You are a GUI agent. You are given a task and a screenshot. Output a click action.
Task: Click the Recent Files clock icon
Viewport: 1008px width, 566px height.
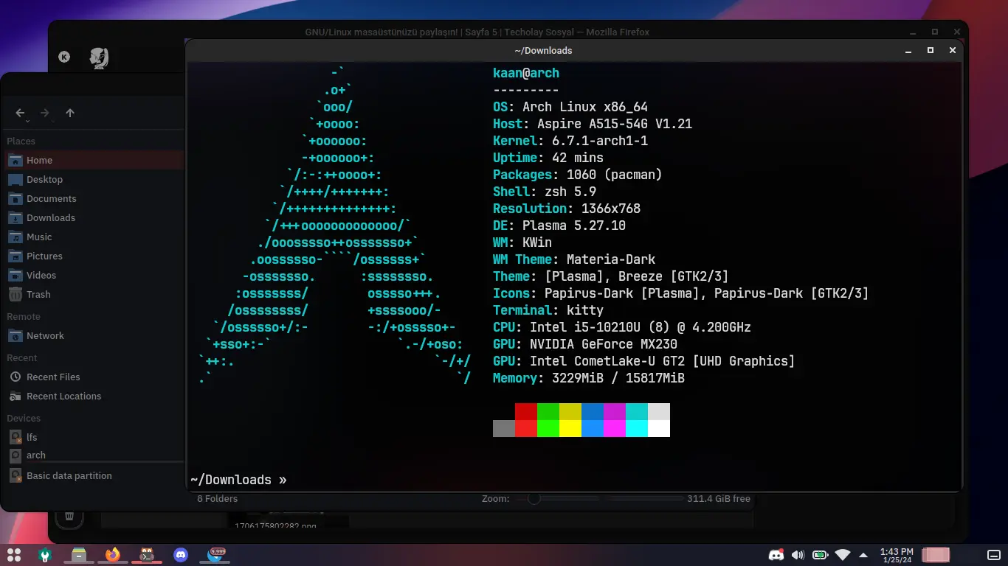click(15, 377)
